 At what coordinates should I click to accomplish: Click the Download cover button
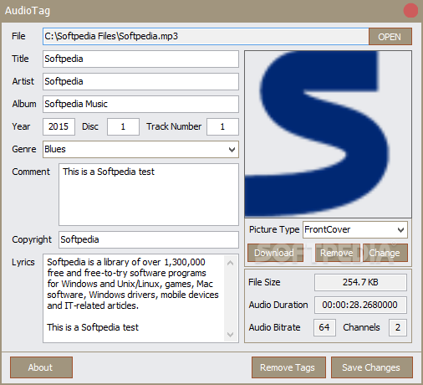(x=275, y=253)
